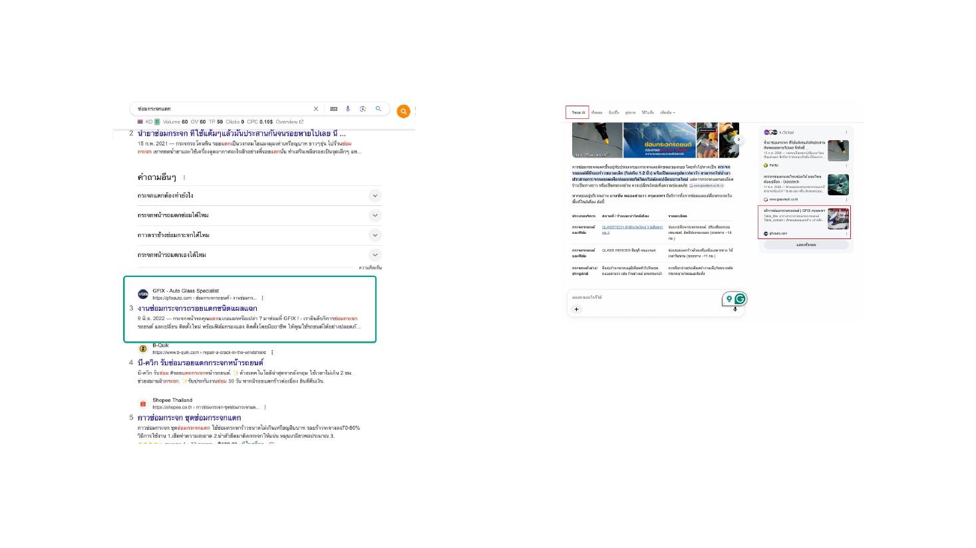Start voice search with the microphone icon
The width and height of the screenshot is (976, 548).
point(347,109)
